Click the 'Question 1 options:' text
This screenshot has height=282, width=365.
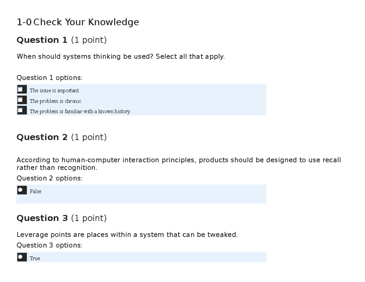[49, 78]
